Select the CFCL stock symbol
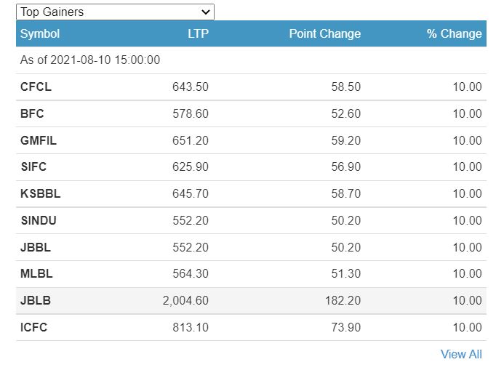 [36, 87]
